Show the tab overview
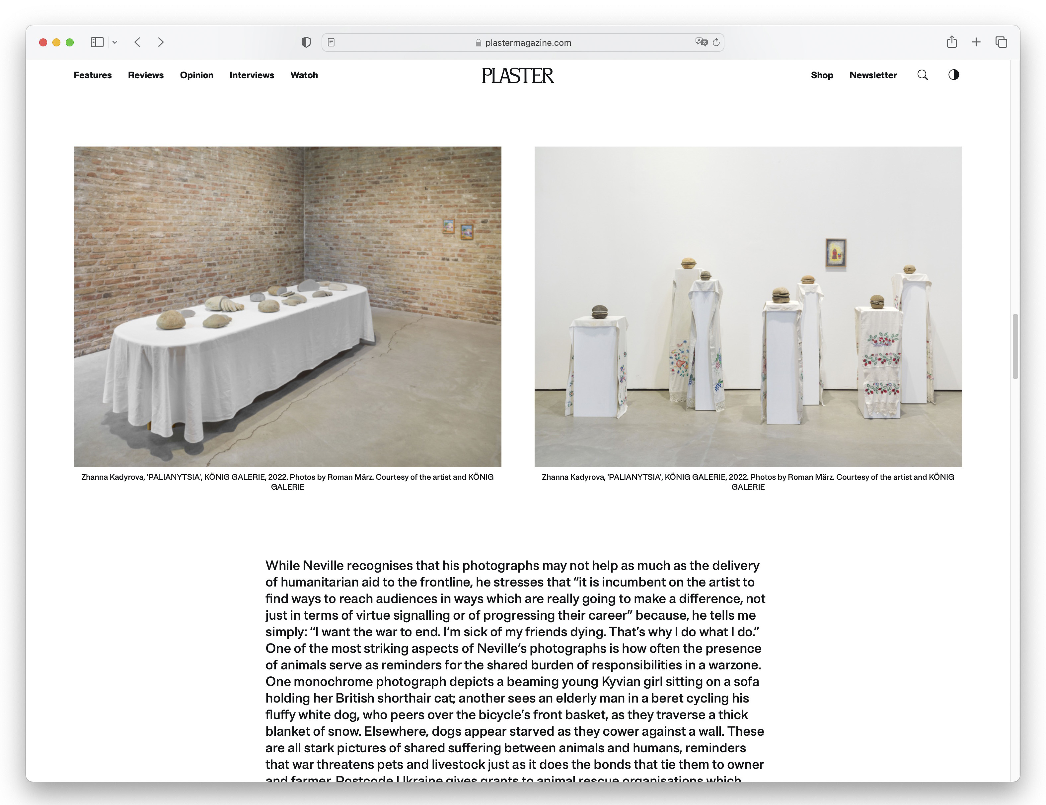Image resolution: width=1046 pixels, height=805 pixels. (x=1001, y=42)
